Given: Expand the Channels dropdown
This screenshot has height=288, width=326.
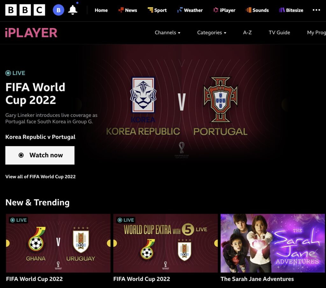Looking at the screenshot, I should point(167,33).
